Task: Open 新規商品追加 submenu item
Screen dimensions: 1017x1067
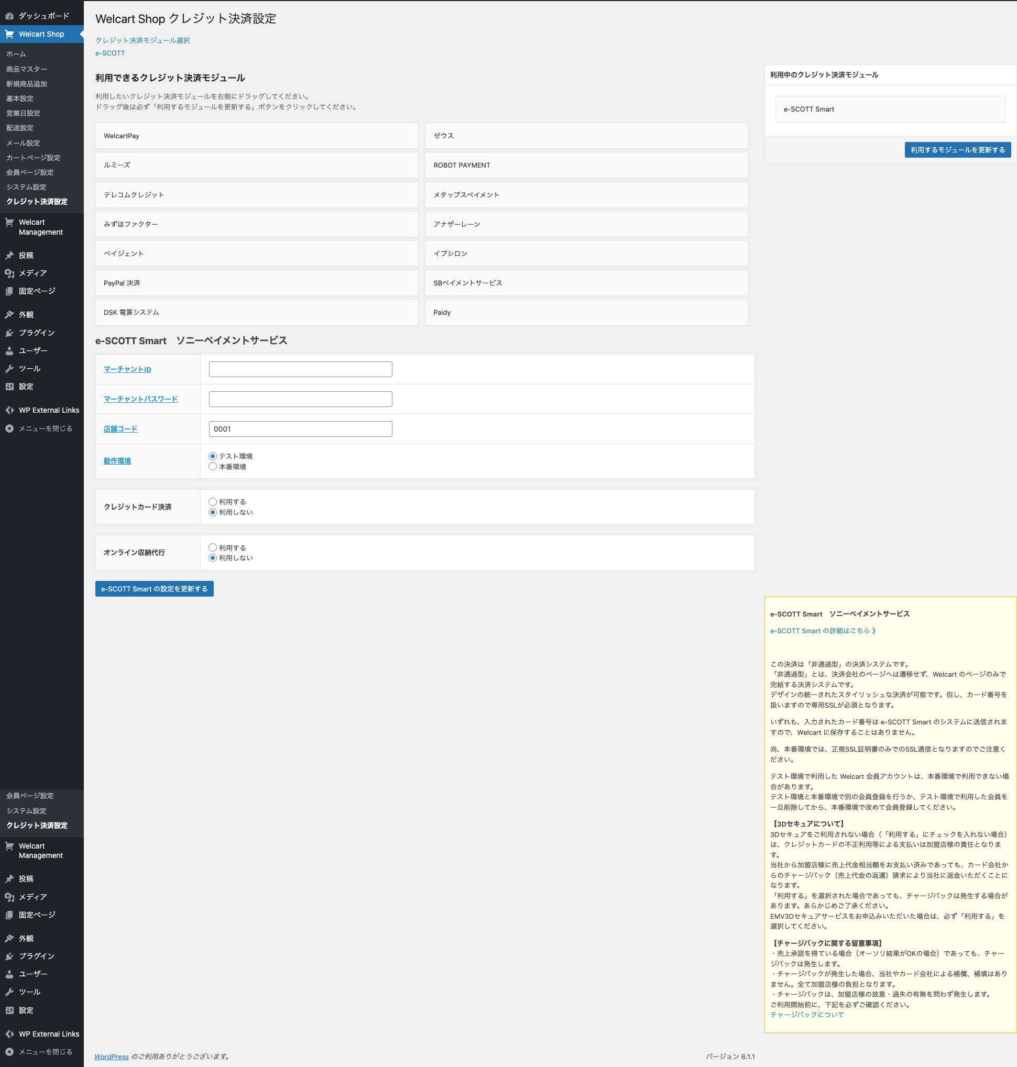Action: [x=27, y=84]
